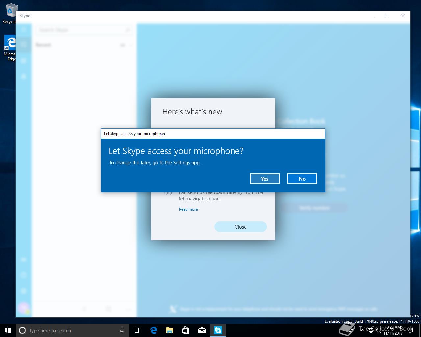Screen dimensions: 421x337
Task: Click the Cortana circle icon
Action: click(22, 330)
